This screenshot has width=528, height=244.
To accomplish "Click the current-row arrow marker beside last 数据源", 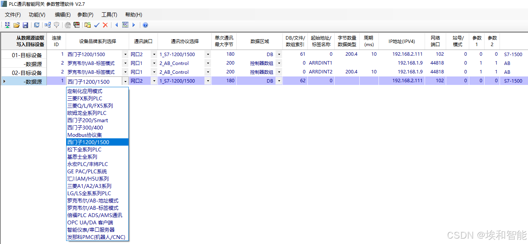I will click(x=4, y=81).
